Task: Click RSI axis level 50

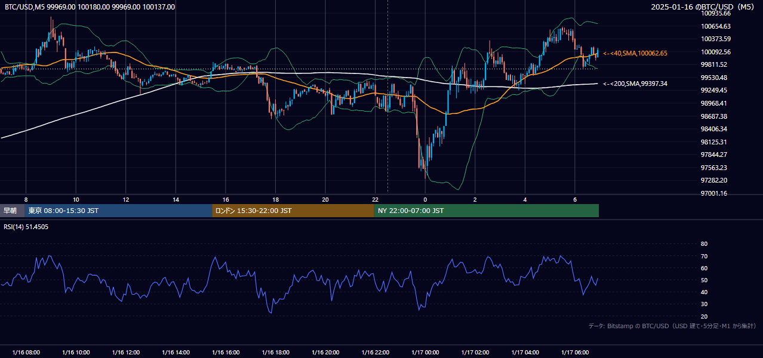Action: point(704,280)
